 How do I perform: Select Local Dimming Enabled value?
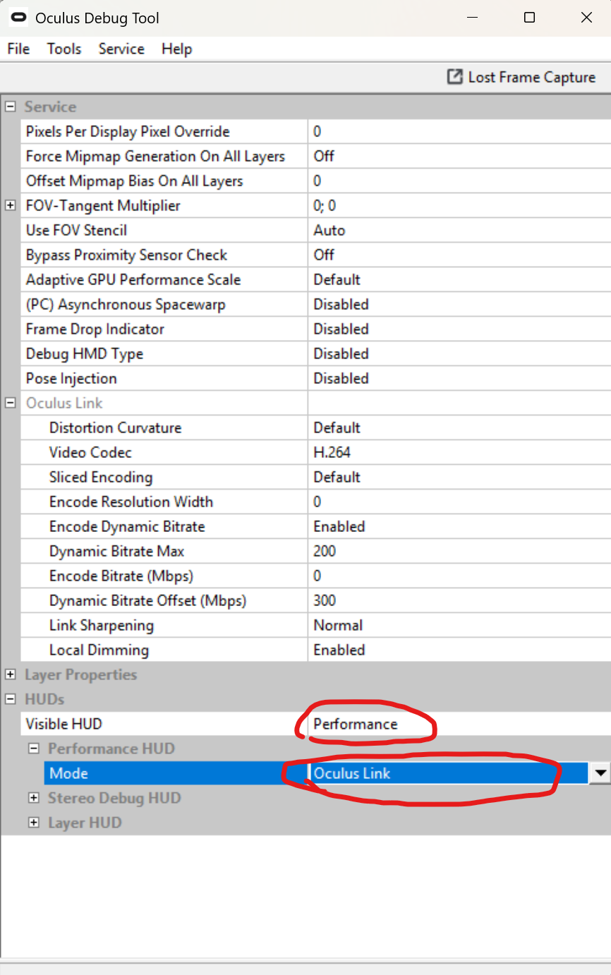click(459, 650)
